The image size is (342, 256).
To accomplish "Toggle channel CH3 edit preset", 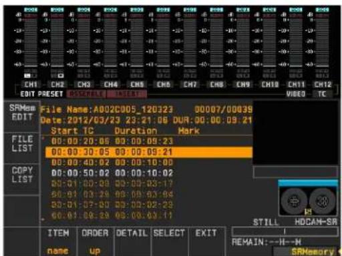I will pos(84,85).
